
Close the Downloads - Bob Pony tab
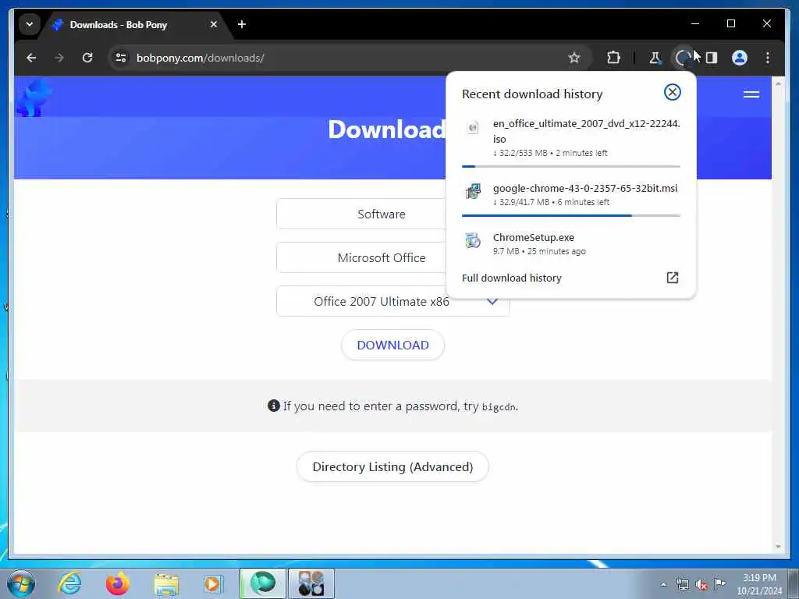tap(214, 24)
